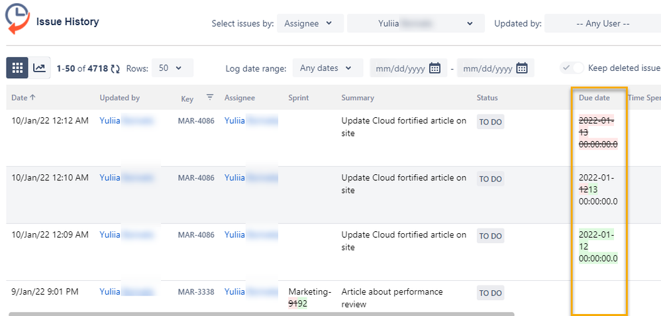Open calendar for end date field
Screen dimensions: 661x316
[522, 68]
